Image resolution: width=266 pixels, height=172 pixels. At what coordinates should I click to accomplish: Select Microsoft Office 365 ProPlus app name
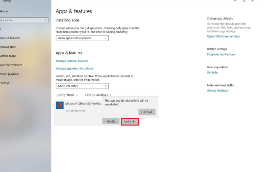click(83, 104)
